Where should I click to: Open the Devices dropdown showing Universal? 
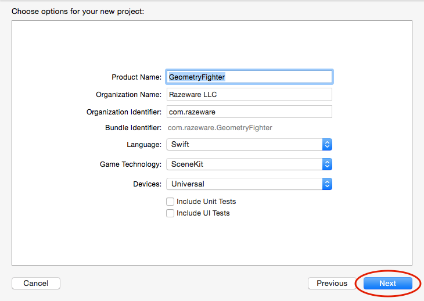pos(244,184)
